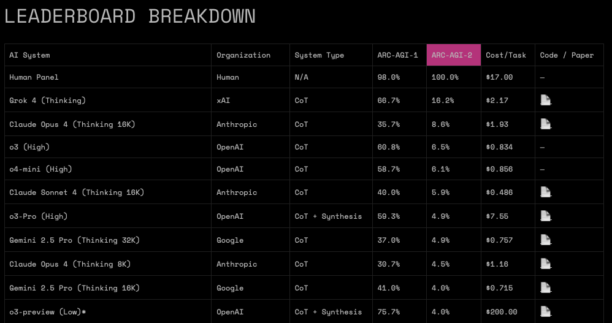The width and height of the screenshot is (612, 323).
Task: Click the AI System column header
Action: (x=29, y=55)
